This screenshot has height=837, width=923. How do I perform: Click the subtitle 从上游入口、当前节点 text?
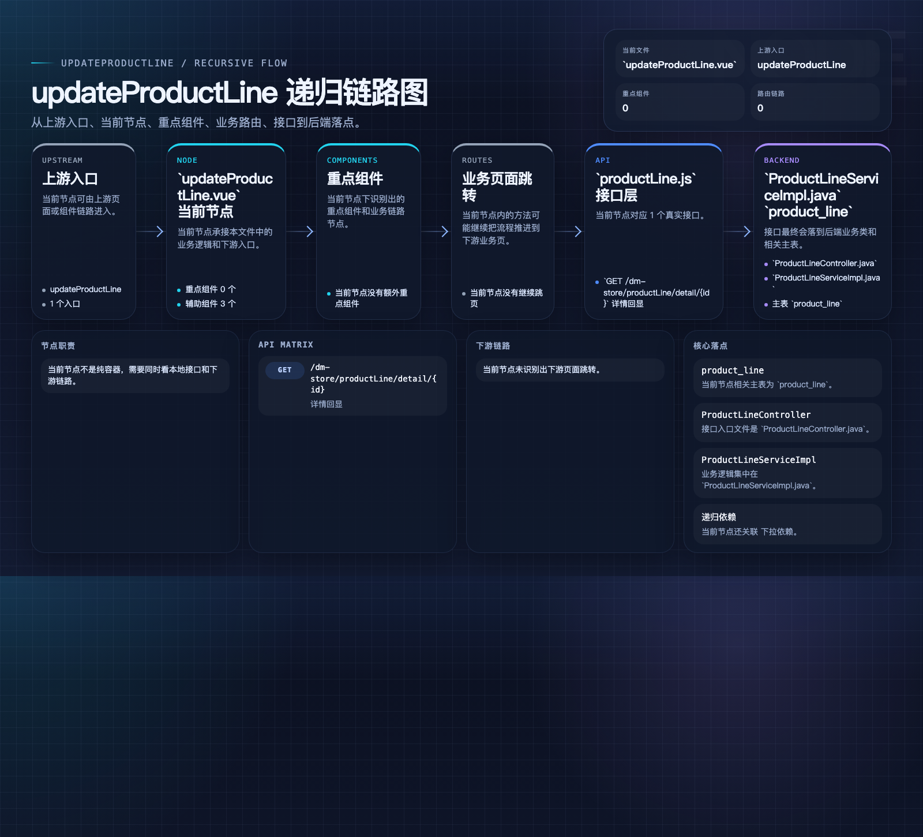pyautogui.click(x=198, y=122)
